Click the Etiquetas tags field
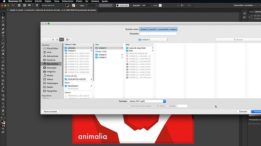The image size is (261, 146). tap(158, 34)
